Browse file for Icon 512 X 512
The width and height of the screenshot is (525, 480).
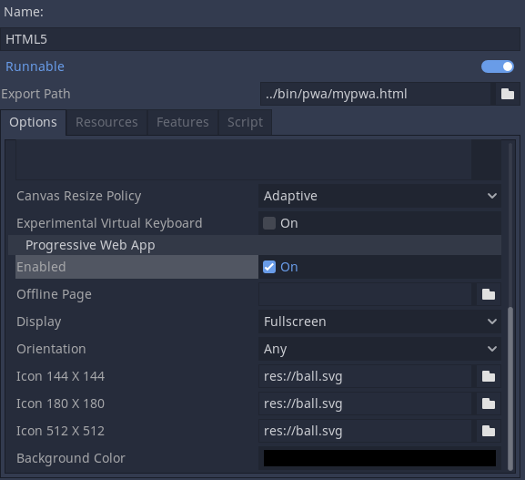point(489,431)
